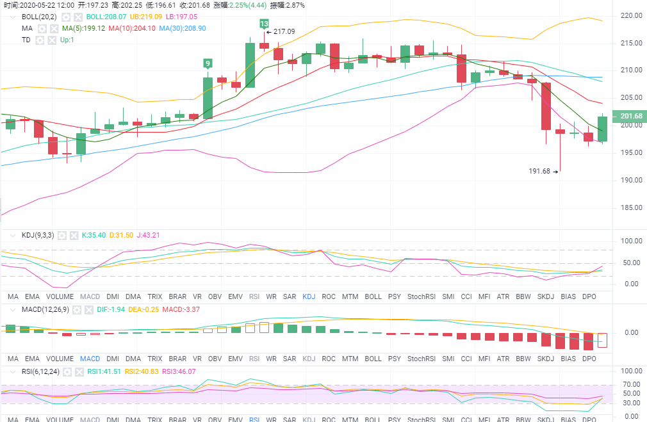This screenshot has height=422, width=647.
Task: Select StochRSI tab in KDJ panel row
Action: tap(420, 297)
